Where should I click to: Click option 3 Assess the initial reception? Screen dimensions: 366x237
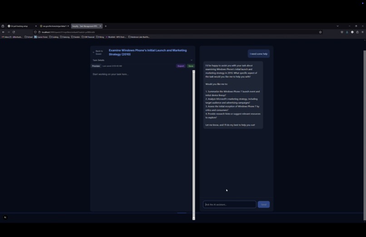pyautogui.click(x=232, y=108)
